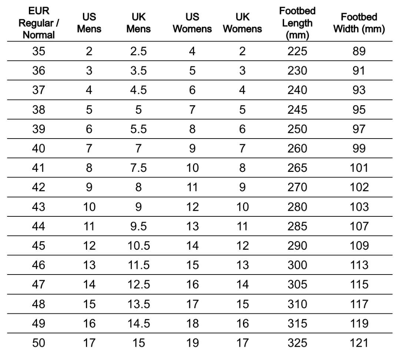Image resolution: width=403 pixels, height=359 pixels.
Task: Click the US Mens column header
Action: tap(89, 23)
